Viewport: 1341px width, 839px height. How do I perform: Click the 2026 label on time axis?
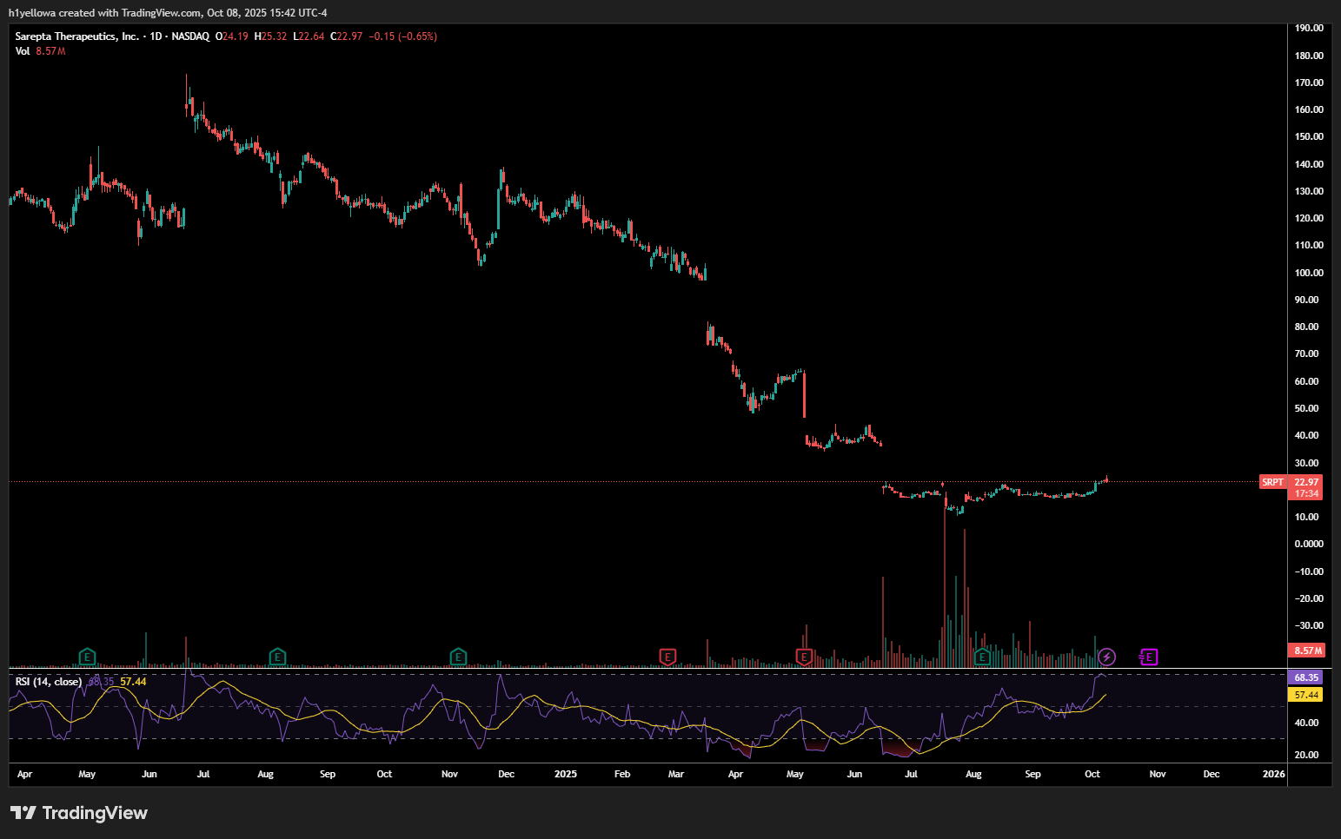pos(1273,774)
